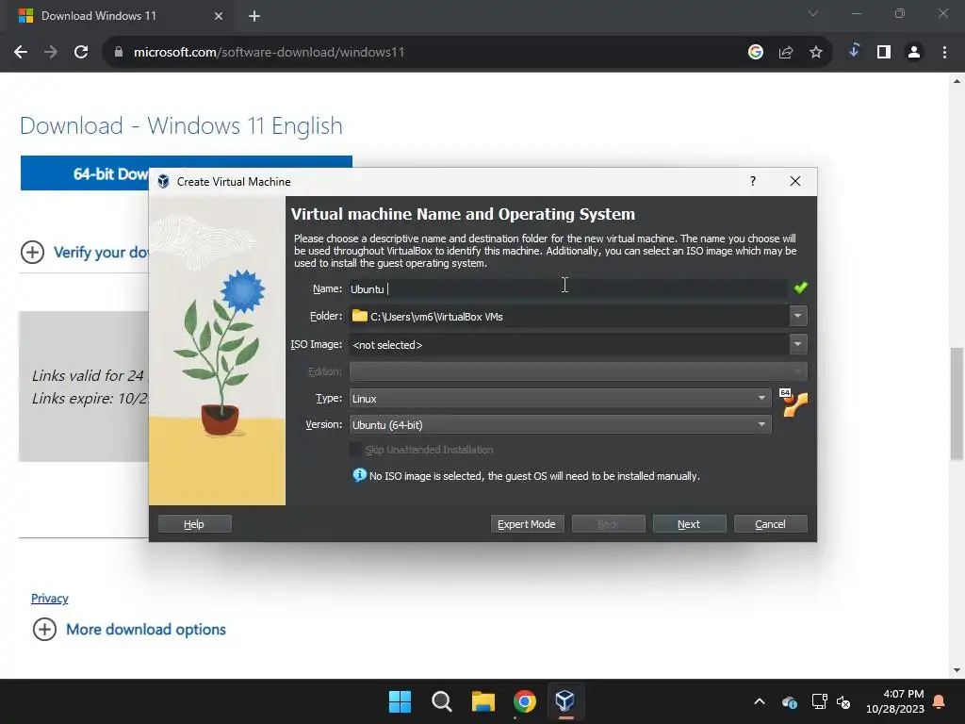Click the padlock site info icon

[x=119, y=53]
